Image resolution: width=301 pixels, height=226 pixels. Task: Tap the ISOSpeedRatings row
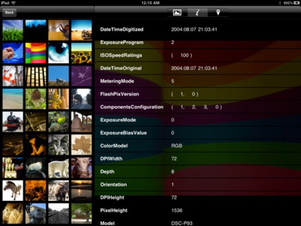[x=198, y=55]
